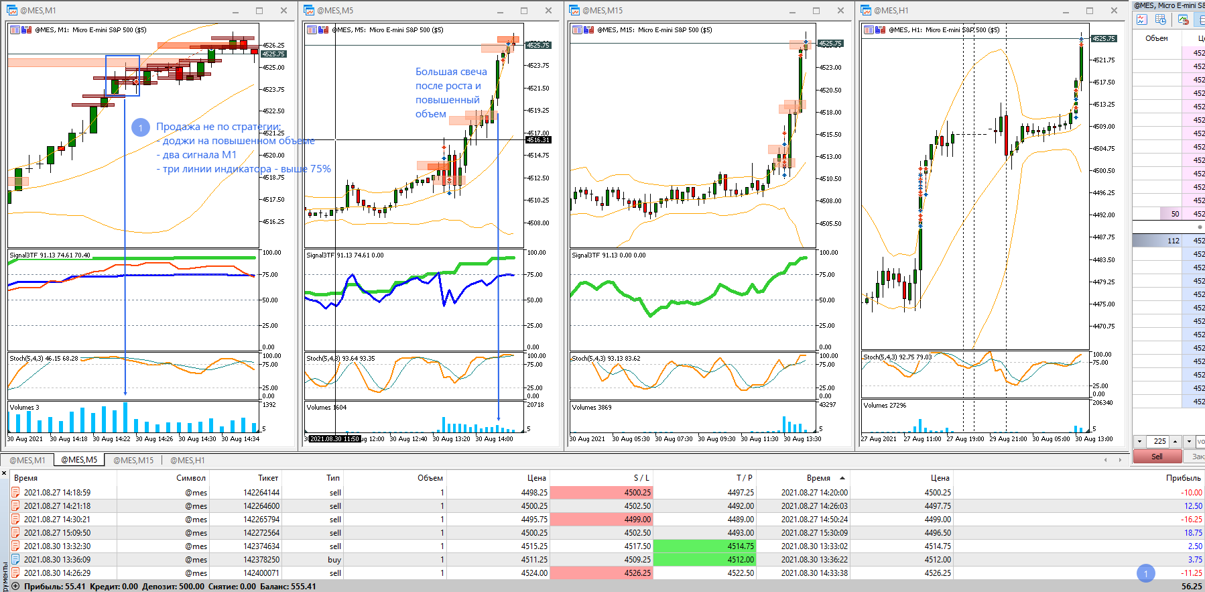Click the chart icon in @MES,H1 title bar
This screenshot has width=1205, height=592.
[866, 11]
